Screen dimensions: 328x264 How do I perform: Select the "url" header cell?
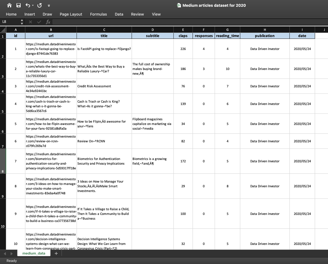[x=51, y=36]
